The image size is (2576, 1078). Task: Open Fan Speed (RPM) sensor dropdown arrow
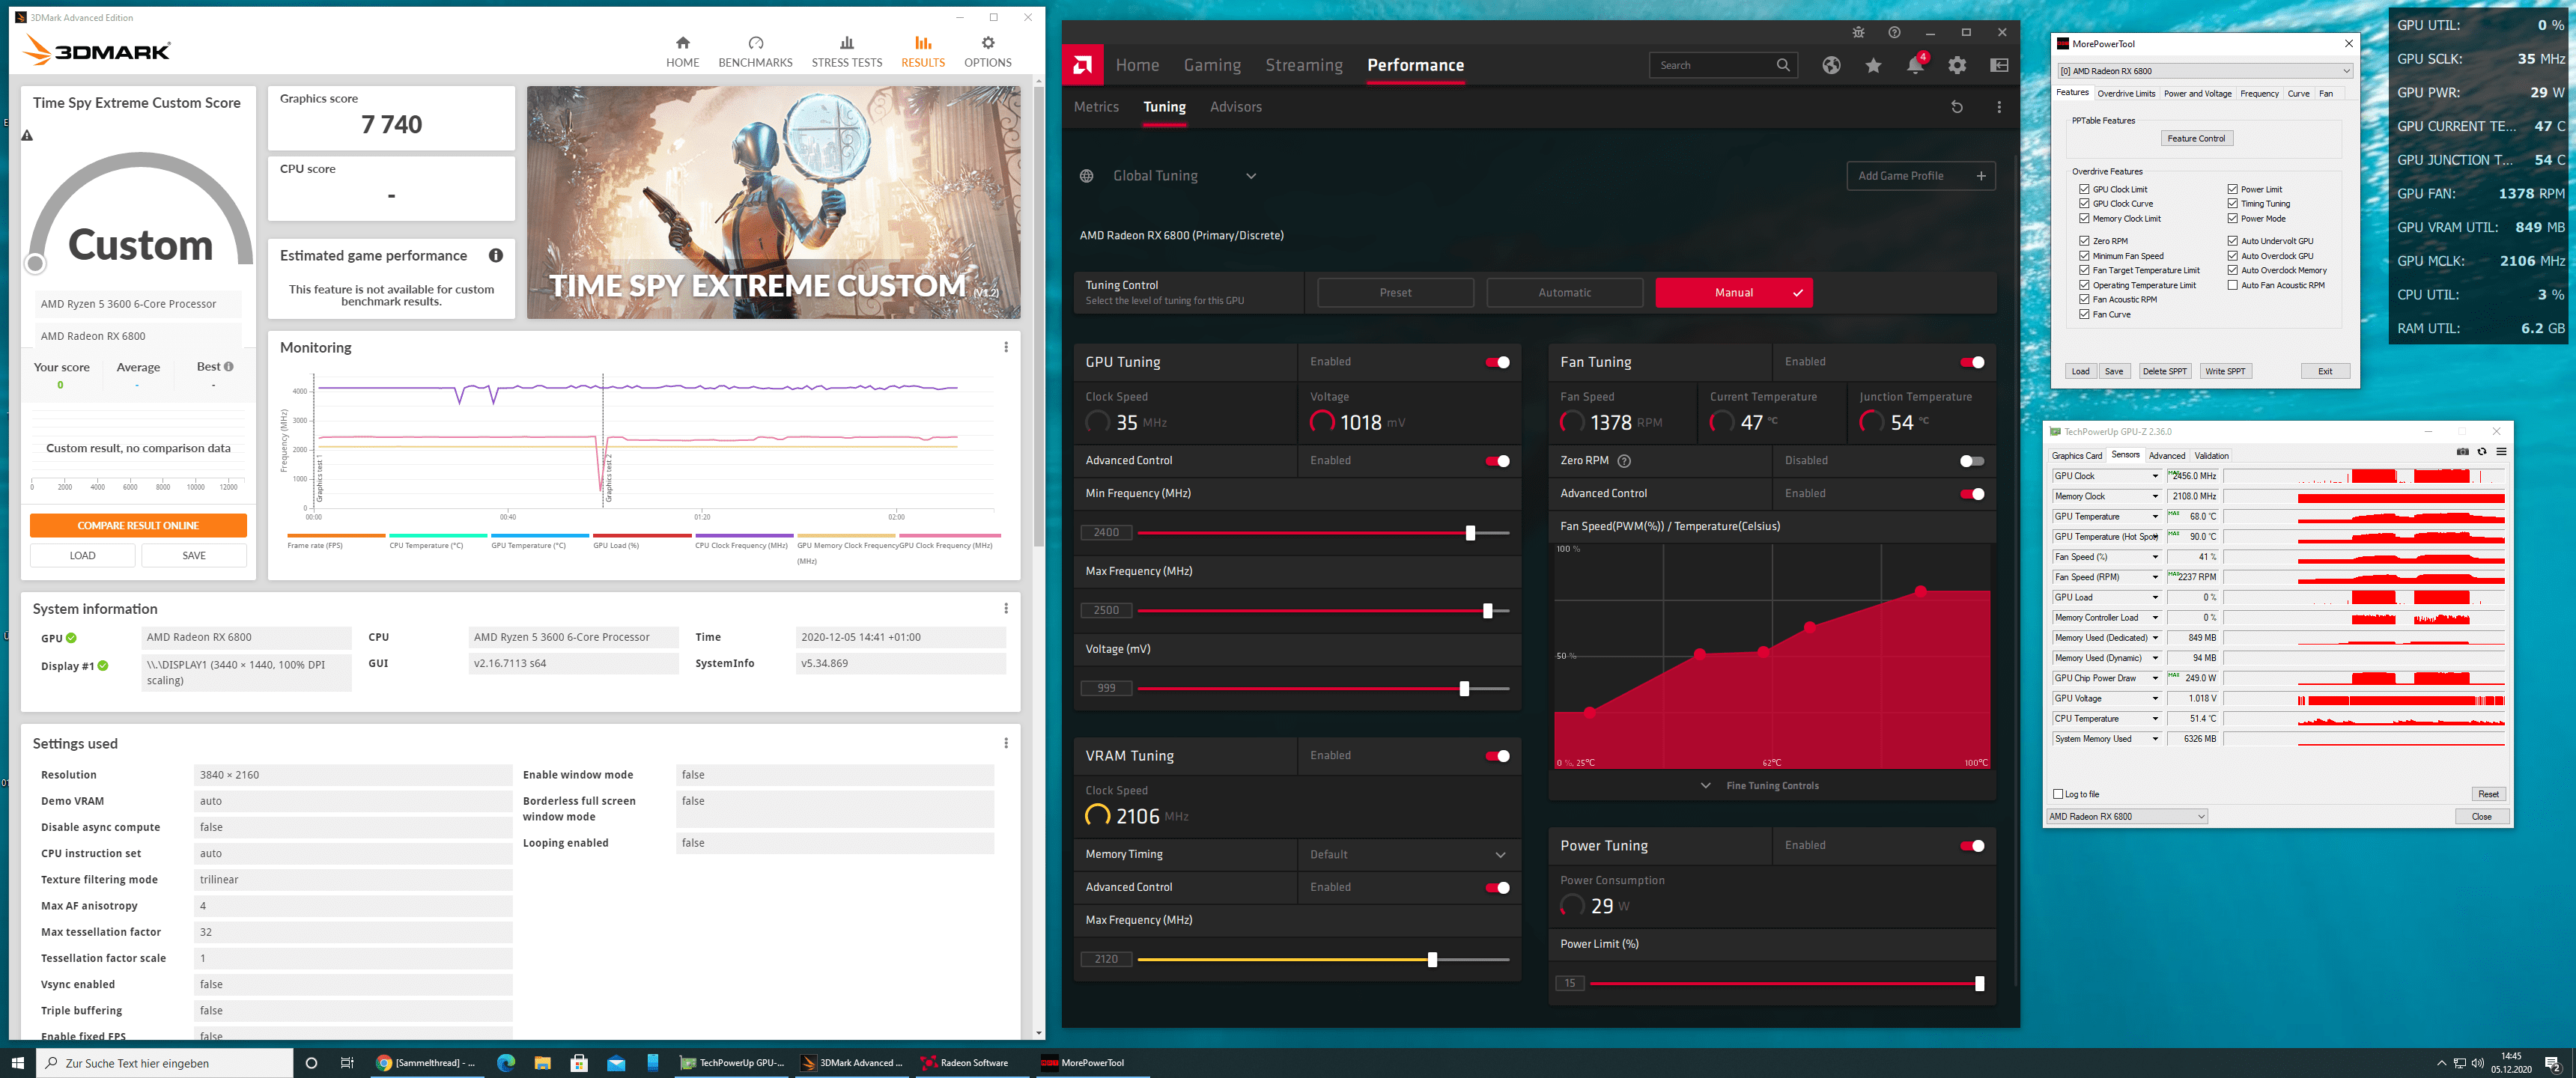[x=2155, y=578]
